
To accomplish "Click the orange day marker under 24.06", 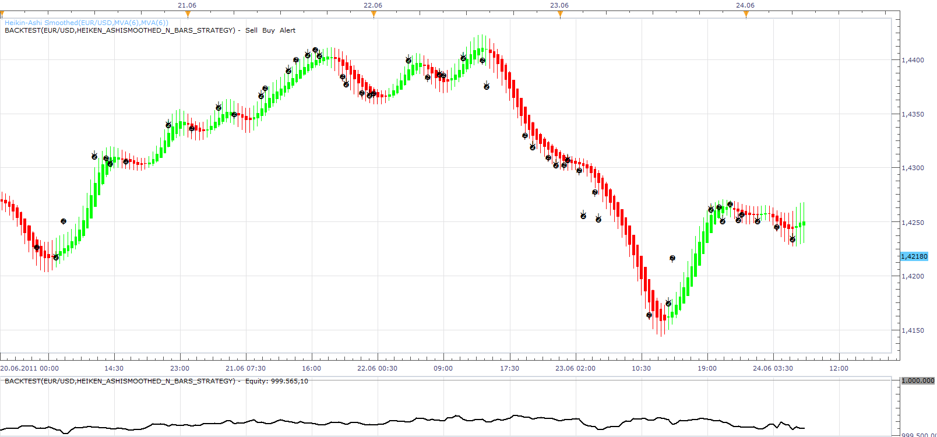I will 746,14.
